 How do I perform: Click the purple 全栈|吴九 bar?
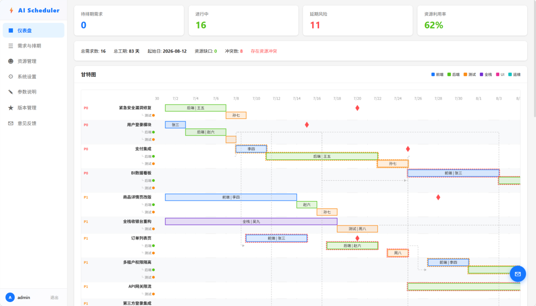251,221
